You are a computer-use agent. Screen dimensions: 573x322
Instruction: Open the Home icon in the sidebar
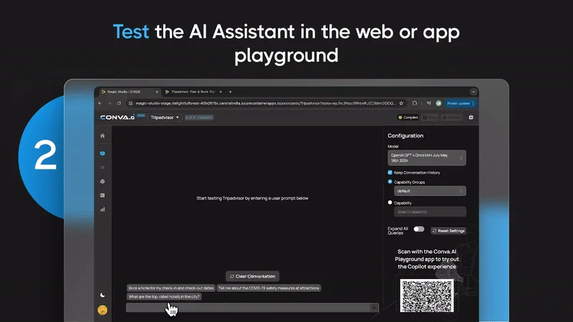click(x=102, y=136)
